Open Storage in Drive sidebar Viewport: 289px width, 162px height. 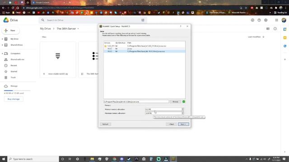14,86
